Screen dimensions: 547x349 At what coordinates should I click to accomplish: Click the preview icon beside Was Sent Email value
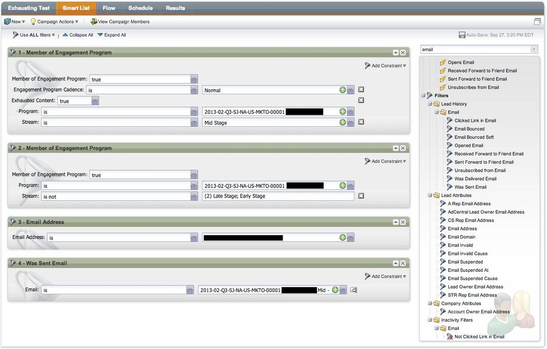click(x=354, y=290)
